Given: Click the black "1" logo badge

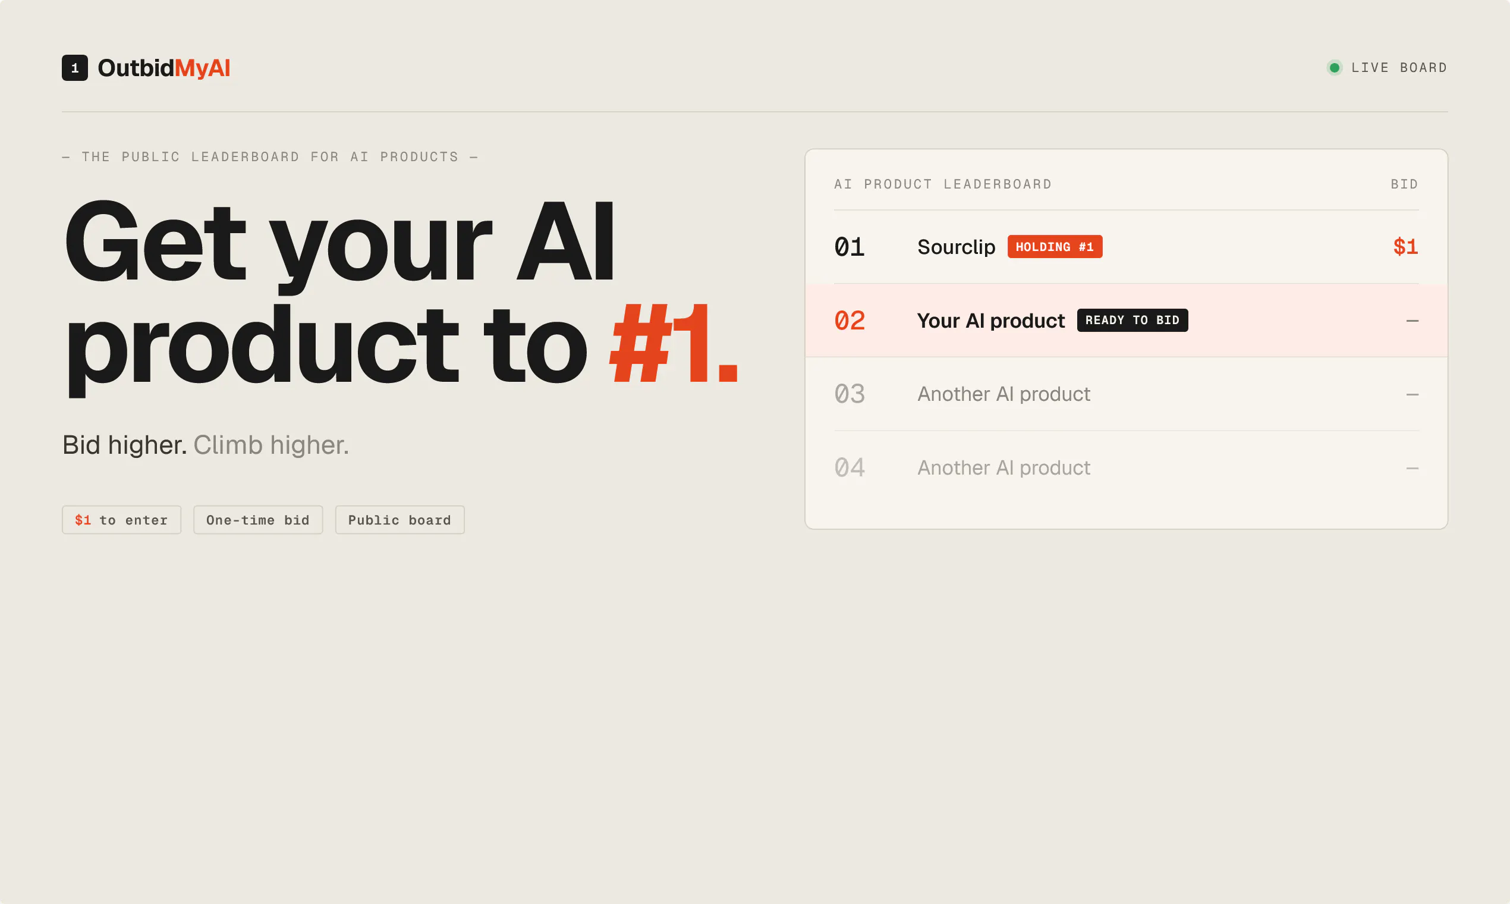Looking at the screenshot, I should pyautogui.click(x=75, y=68).
